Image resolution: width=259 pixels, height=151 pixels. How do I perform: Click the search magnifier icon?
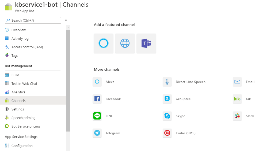pos(8,20)
